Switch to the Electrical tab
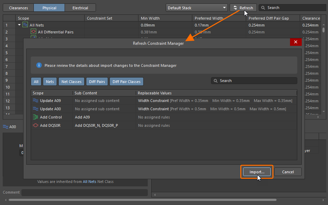Image resolution: width=328 pixels, height=205 pixels. [x=80, y=8]
